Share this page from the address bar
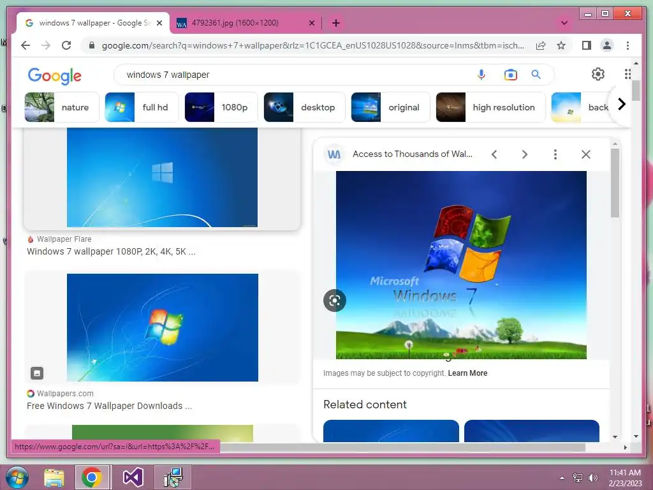The height and width of the screenshot is (490, 653). click(x=541, y=45)
